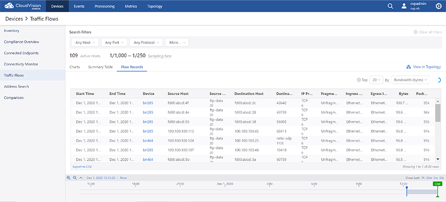The width and height of the screenshot is (446, 202).
Task: Open the Any Host filter dropdown
Action: coord(85,42)
